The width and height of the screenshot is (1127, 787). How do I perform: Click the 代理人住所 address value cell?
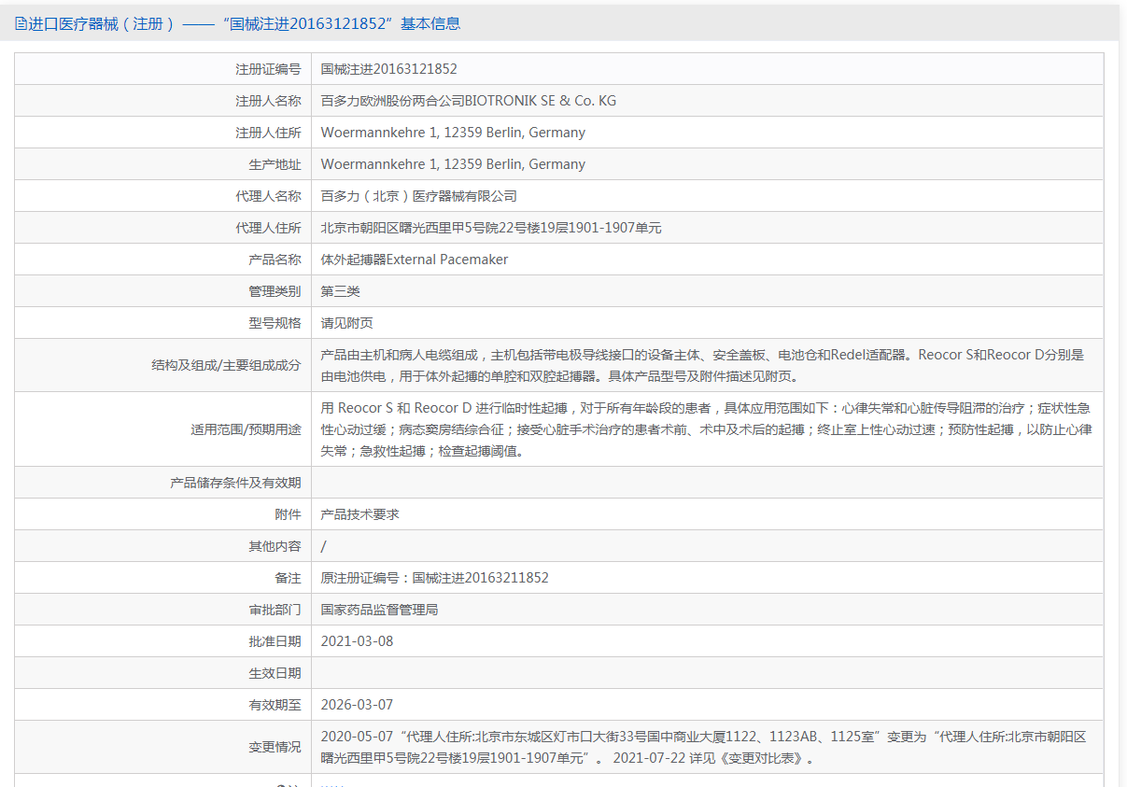(491, 228)
